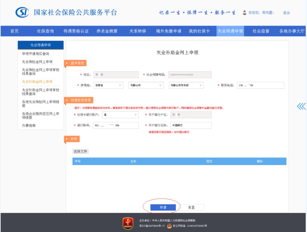This screenshot has width=307, height=232.
Task: Open 各地失业保险网上申领链接 sidebar item
Action: (41, 104)
